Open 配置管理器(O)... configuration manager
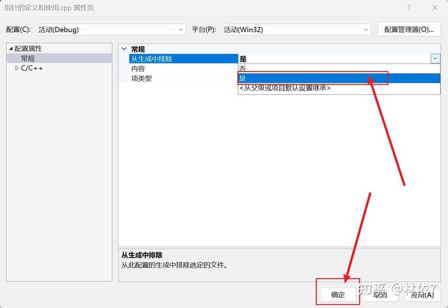 409,30
